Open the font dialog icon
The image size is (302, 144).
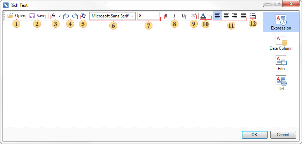pyautogui.click(x=83, y=16)
